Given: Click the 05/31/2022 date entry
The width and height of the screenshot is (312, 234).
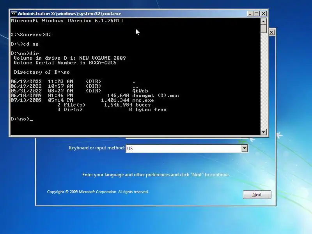Looking at the screenshot, I should [x=26, y=91].
